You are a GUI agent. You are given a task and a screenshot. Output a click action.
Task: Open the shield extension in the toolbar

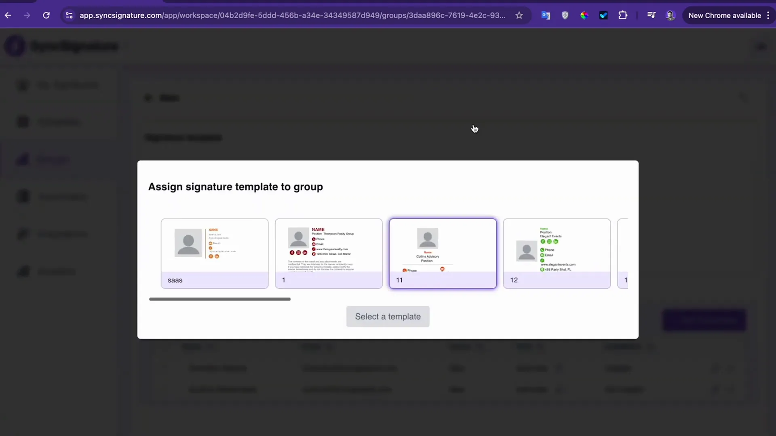pos(565,15)
